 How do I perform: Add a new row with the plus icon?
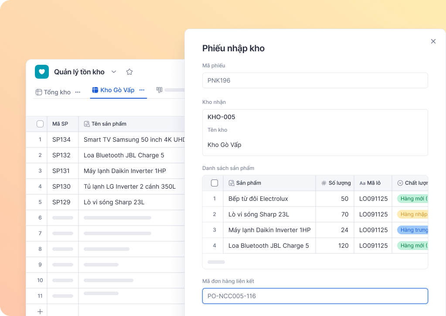[40, 312]
